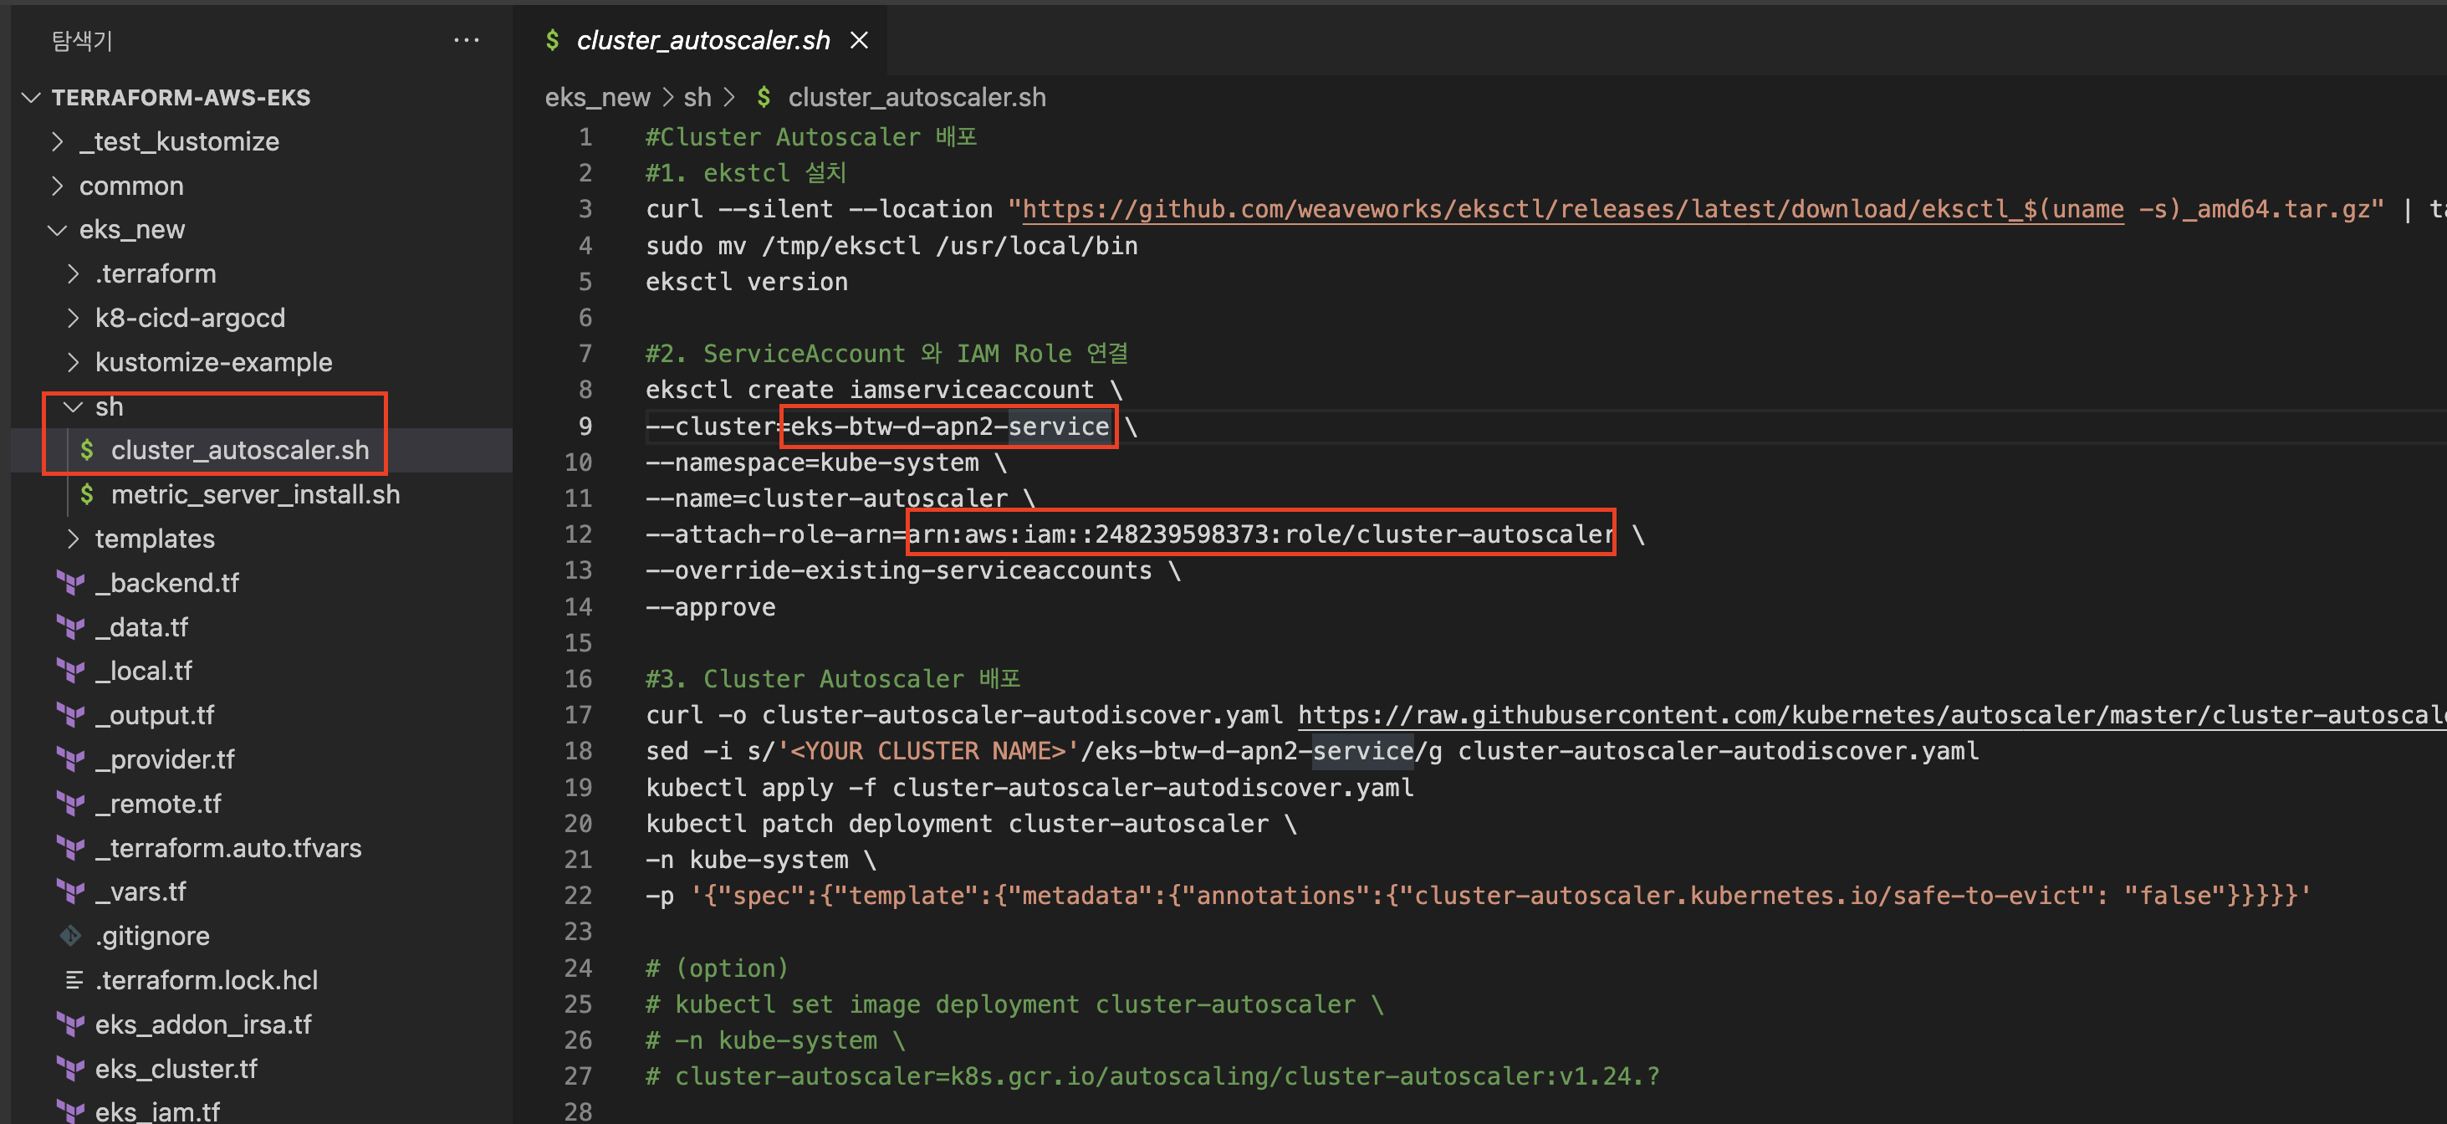Click shell icon of cluster_autoscaler.sh in tree

(86, 449)
